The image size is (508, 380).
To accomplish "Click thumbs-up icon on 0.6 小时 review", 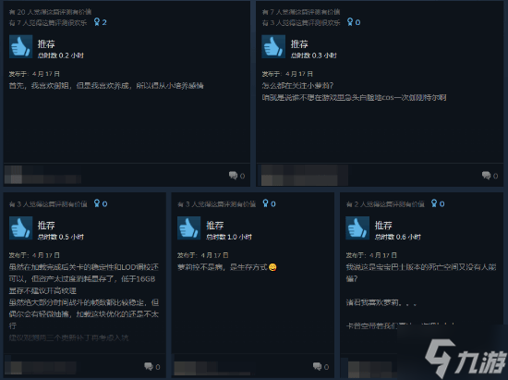I will (357, 228).
